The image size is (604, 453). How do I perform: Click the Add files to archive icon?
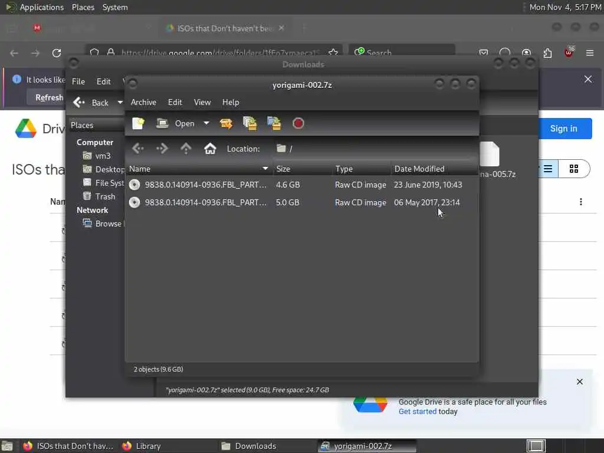click(x=250, y=123)
